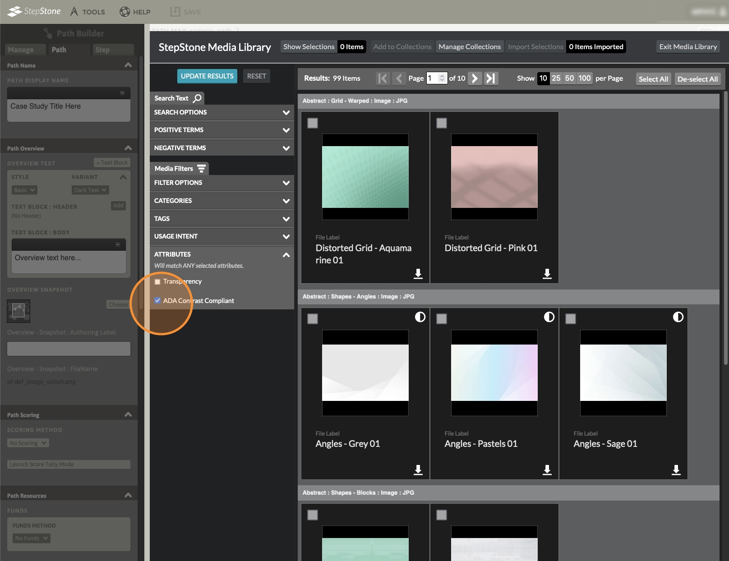This screenshot has height=561, width=729.
Task: Download Angles - Pastels 01 image
Action: (547, 470)
